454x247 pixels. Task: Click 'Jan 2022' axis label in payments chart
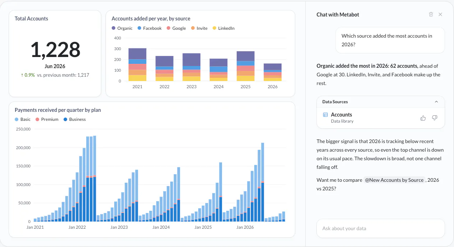tap(77, 227)
